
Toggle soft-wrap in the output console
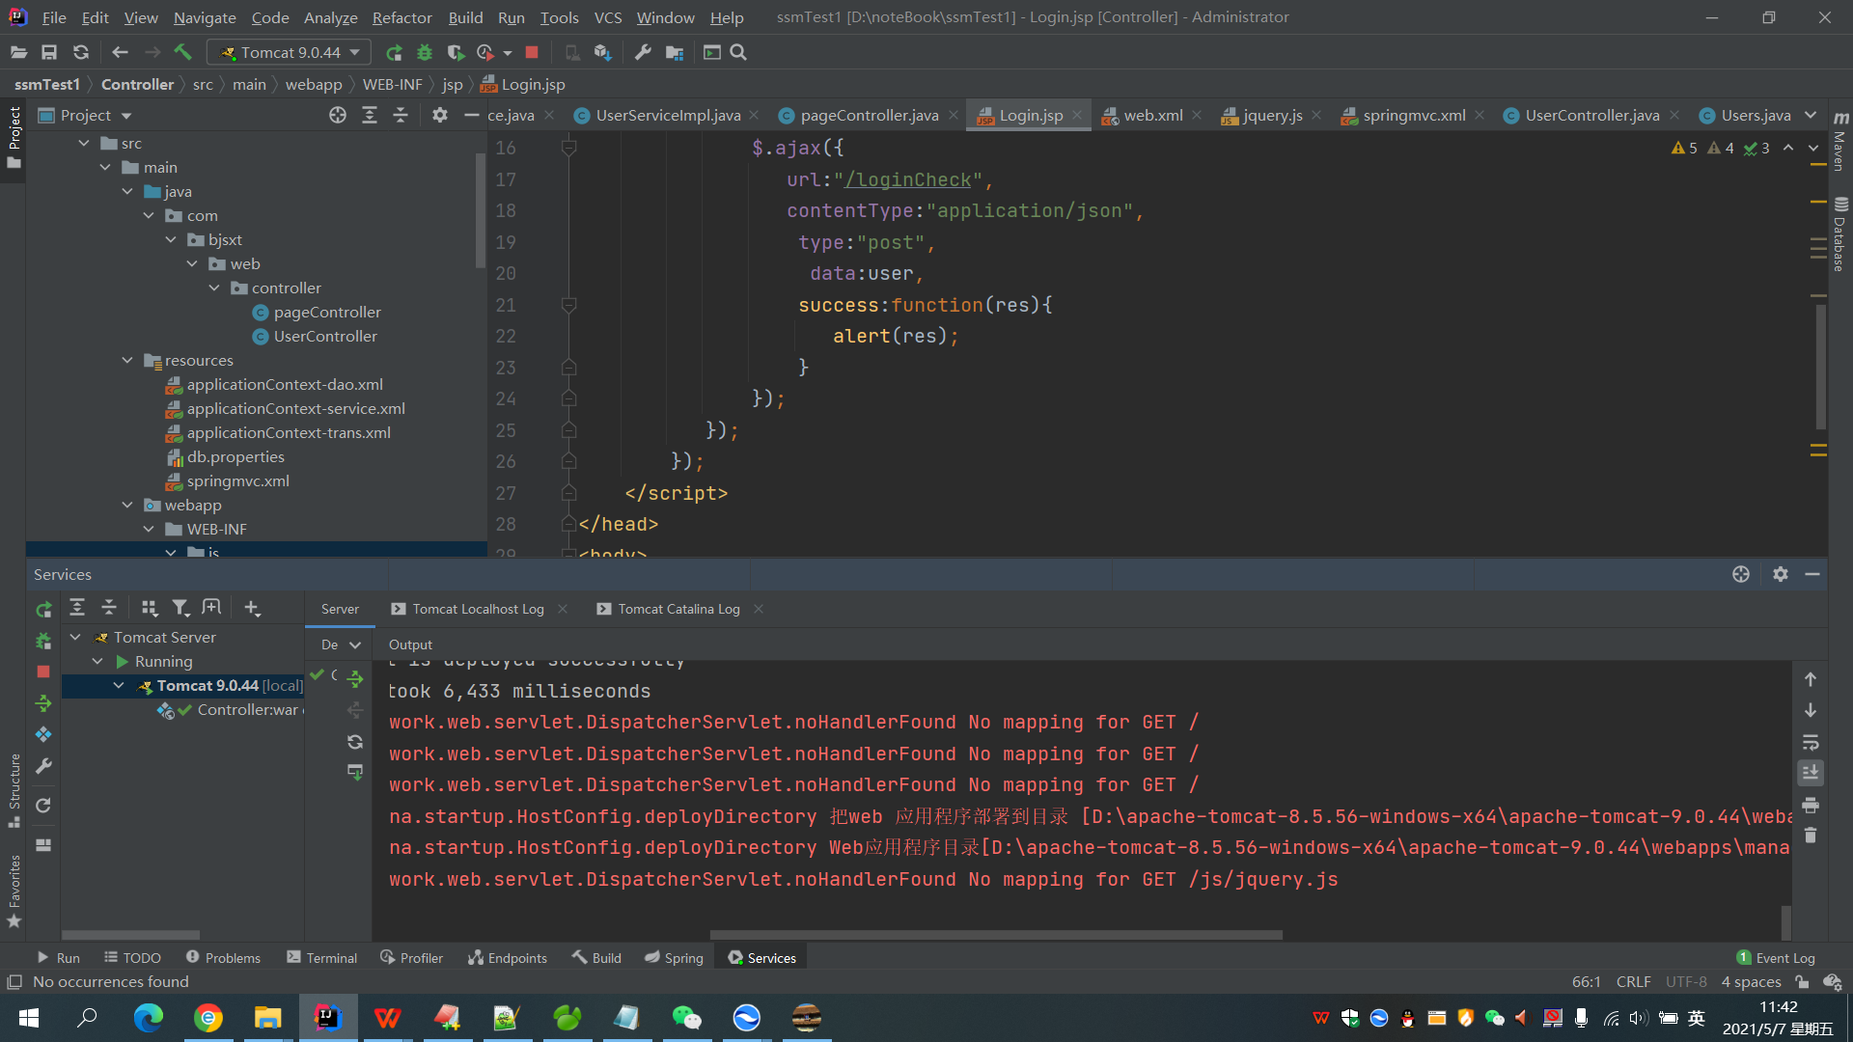point(1811,742)
